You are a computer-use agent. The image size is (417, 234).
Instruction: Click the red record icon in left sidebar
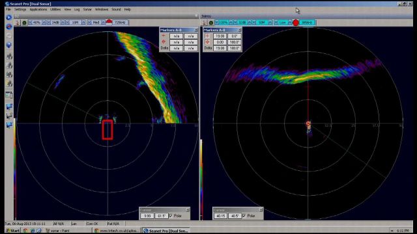pyautogui.click(x=8, y=27)
